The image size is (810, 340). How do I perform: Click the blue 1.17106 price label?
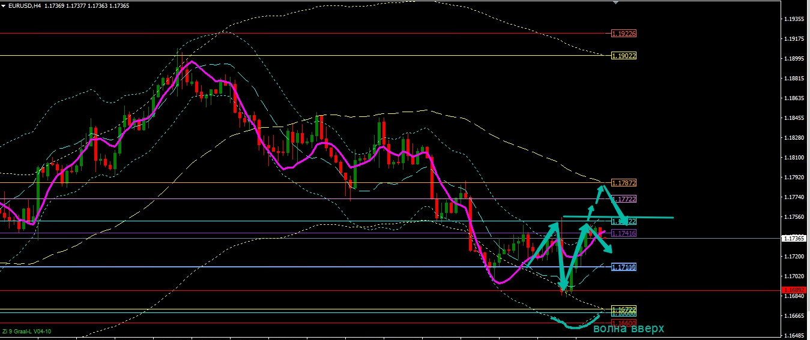pyautogui.click(x=623, y=267)
